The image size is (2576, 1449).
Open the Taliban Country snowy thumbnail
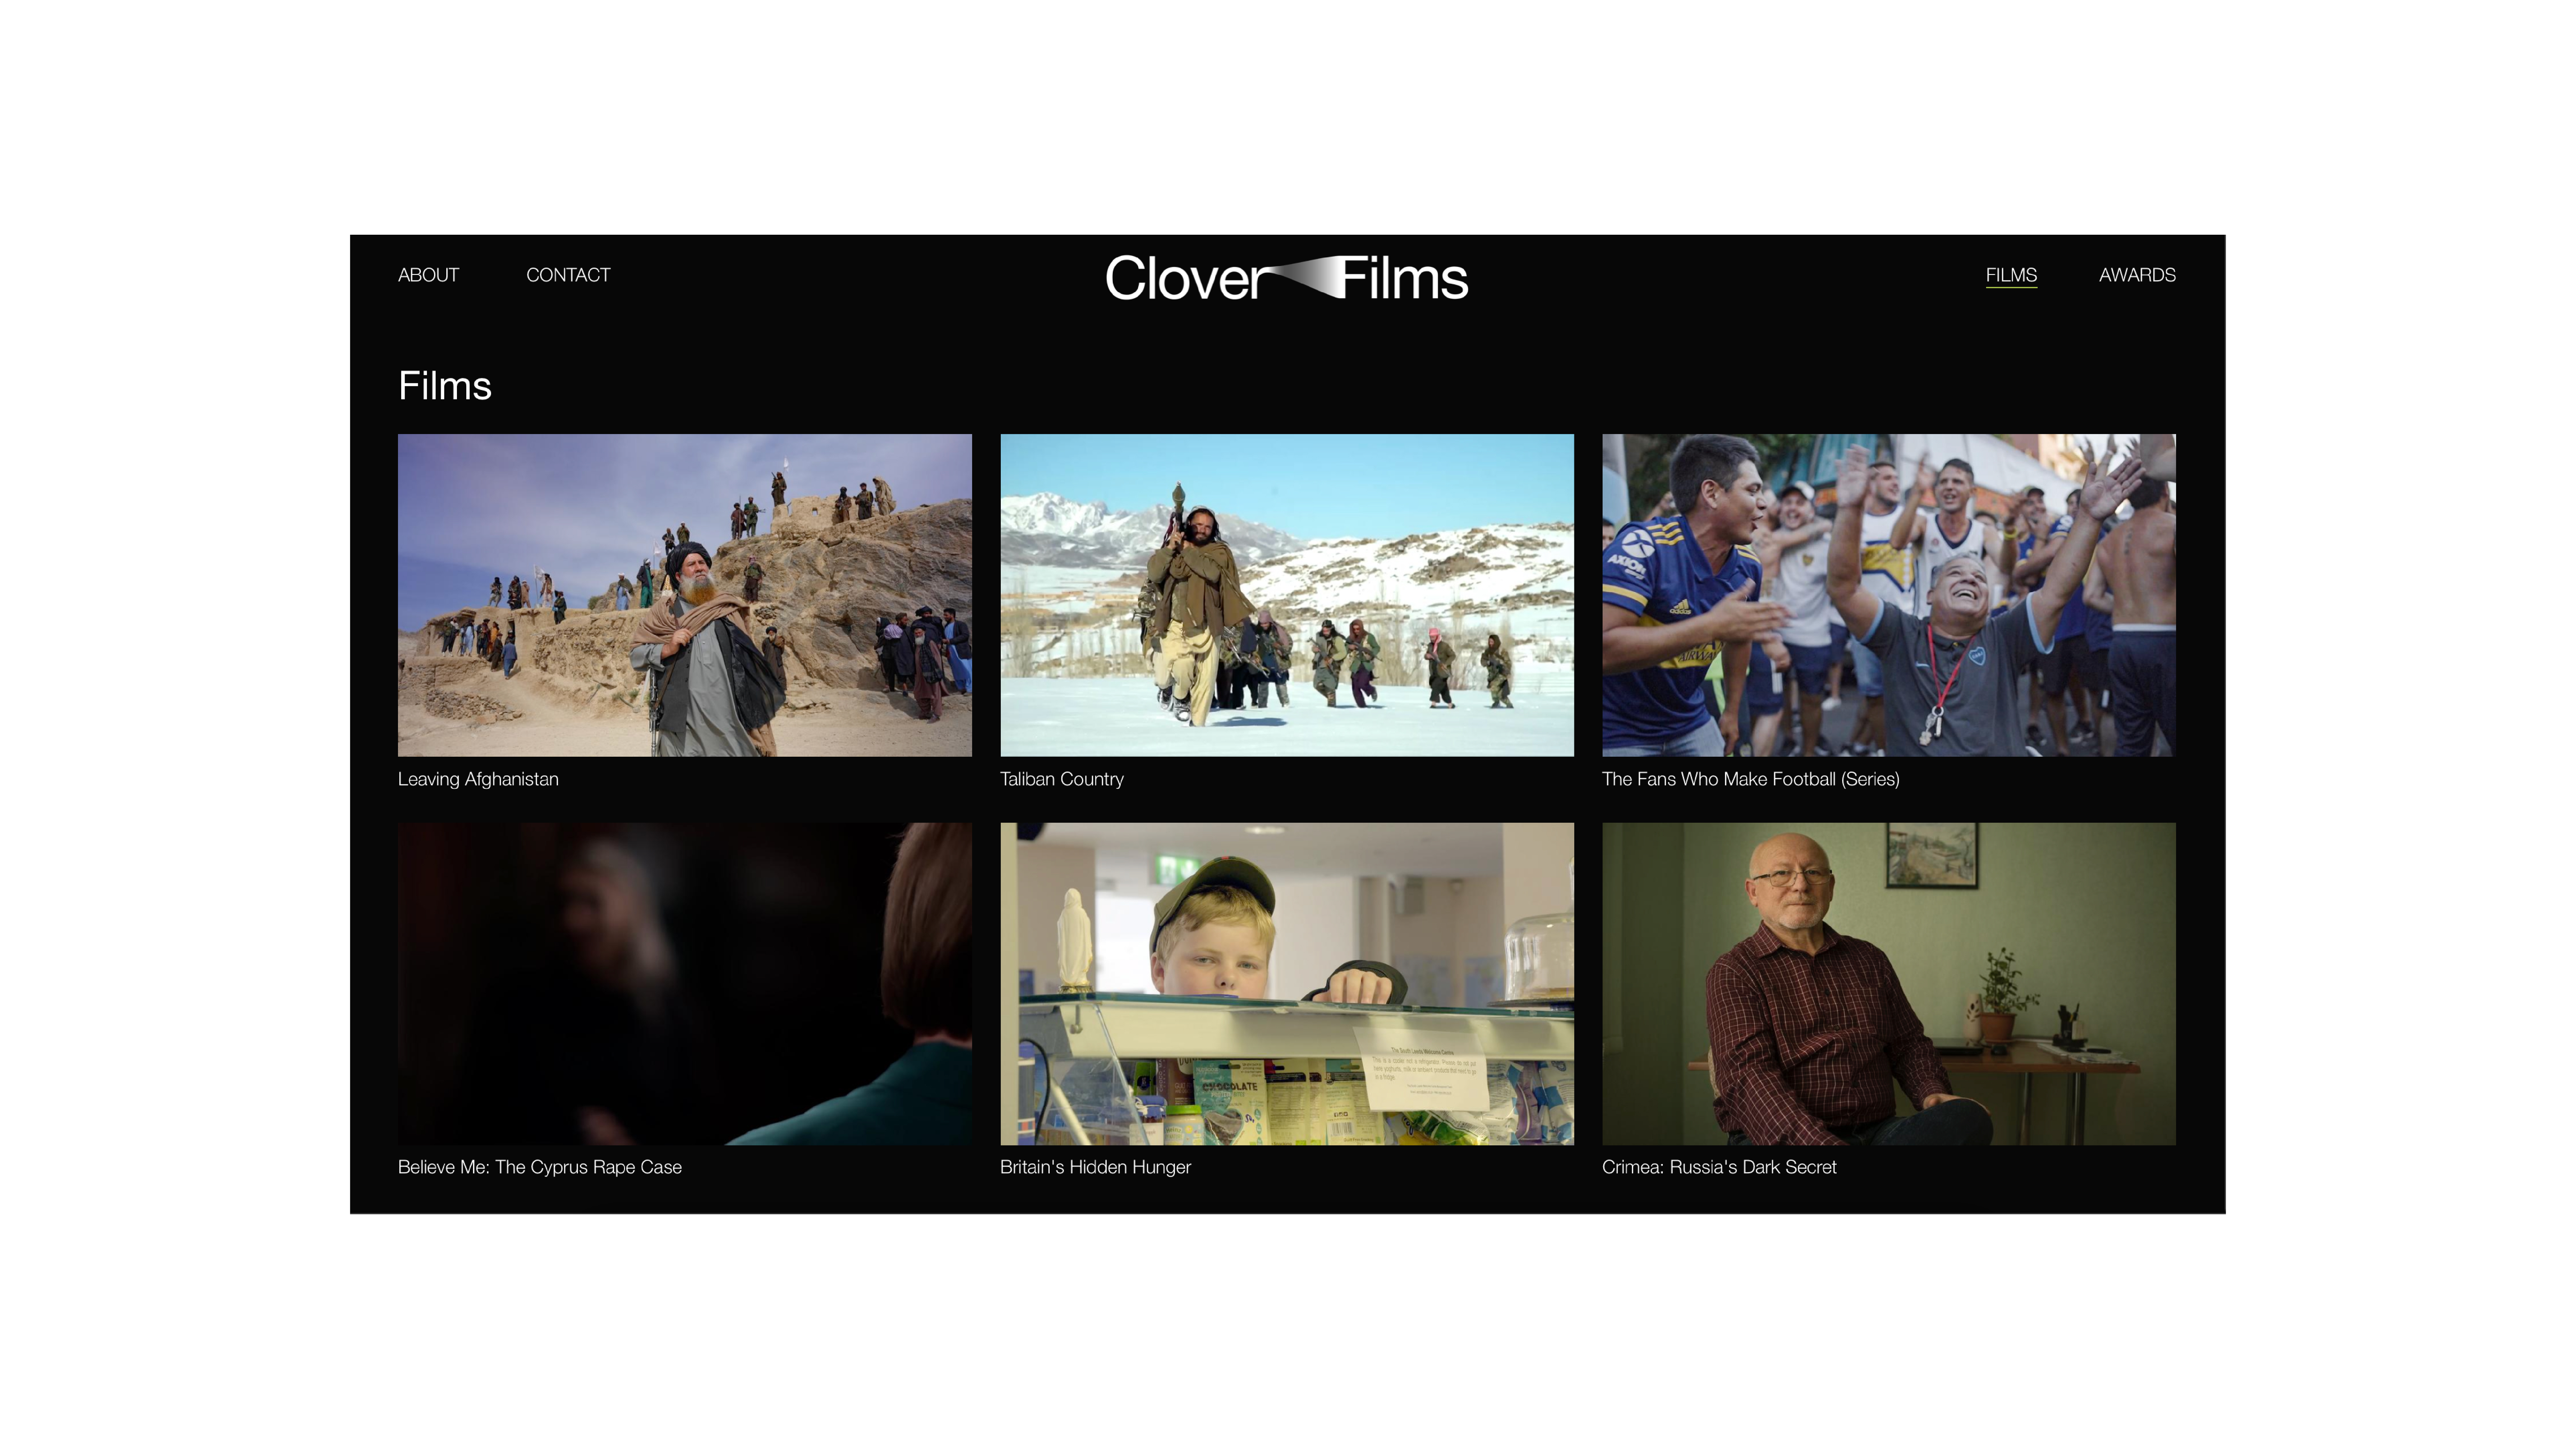1287,595
